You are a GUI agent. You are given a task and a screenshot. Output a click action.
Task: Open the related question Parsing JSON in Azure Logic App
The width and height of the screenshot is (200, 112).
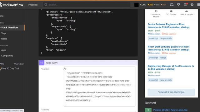click(170, 110)
